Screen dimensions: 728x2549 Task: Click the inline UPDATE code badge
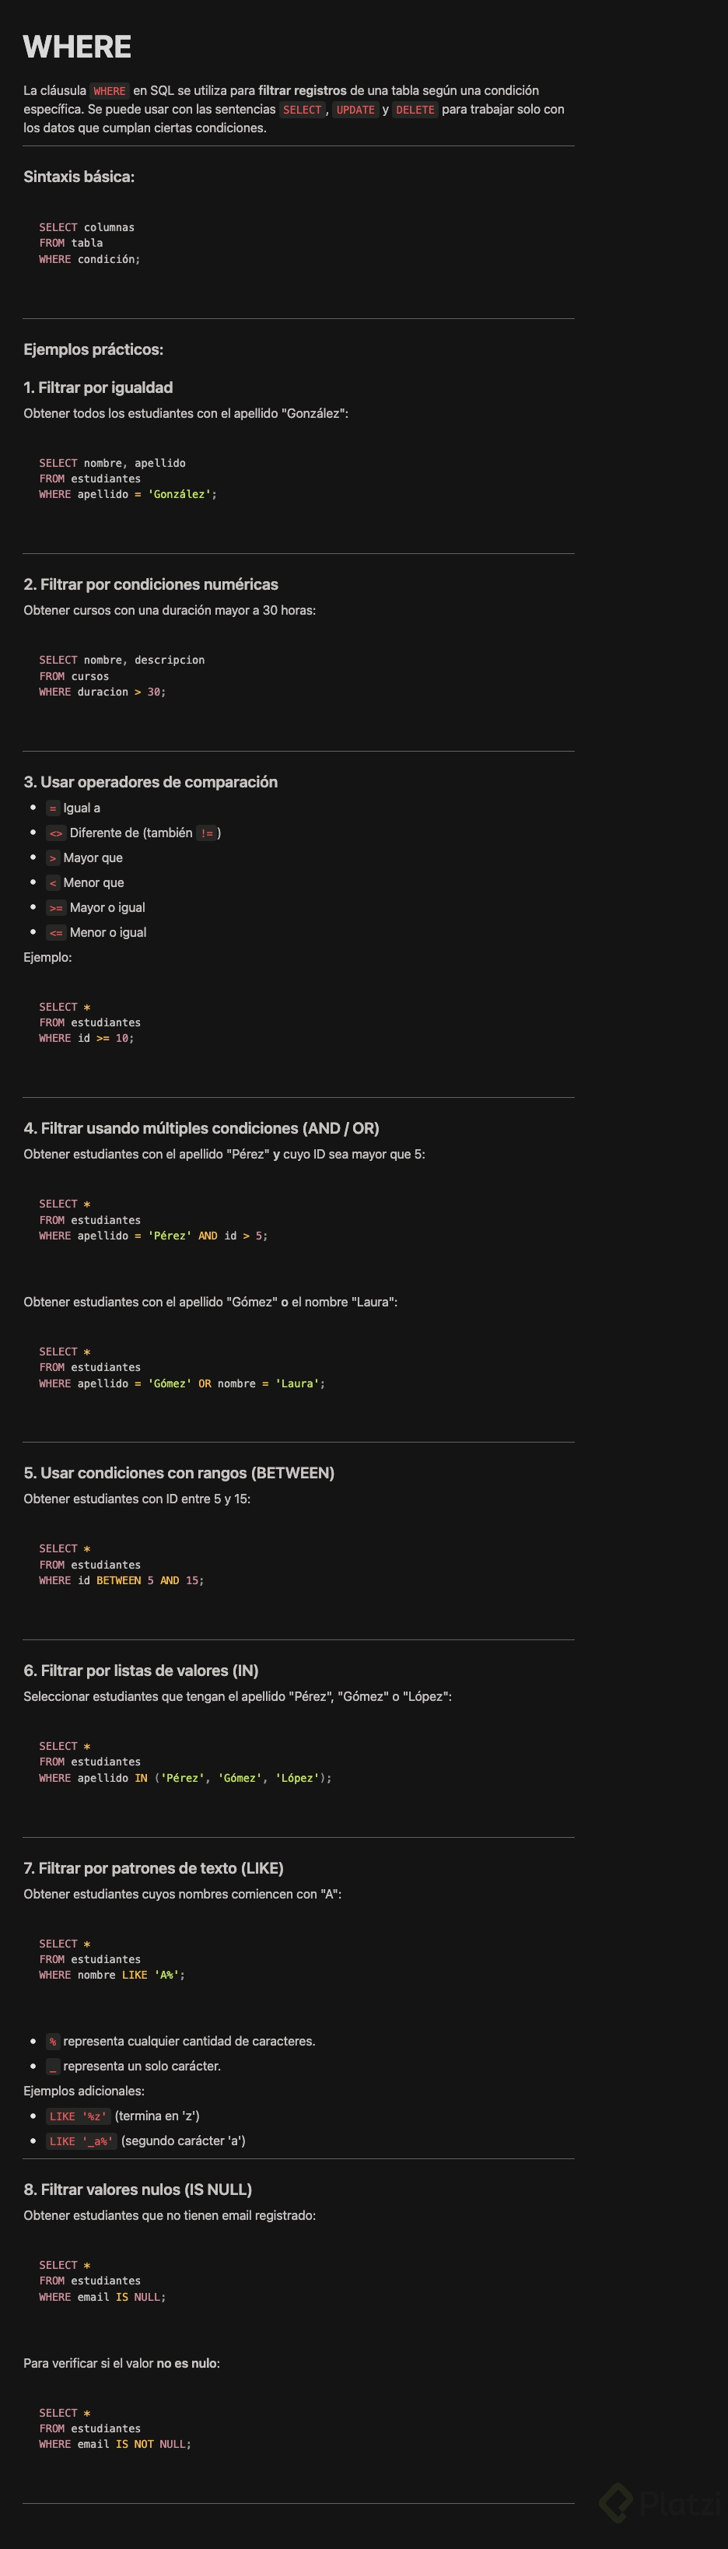point(355,110)
